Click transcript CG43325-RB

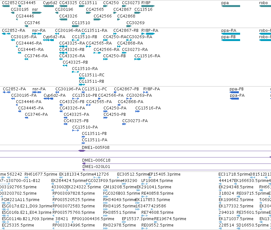pos(75,62)
